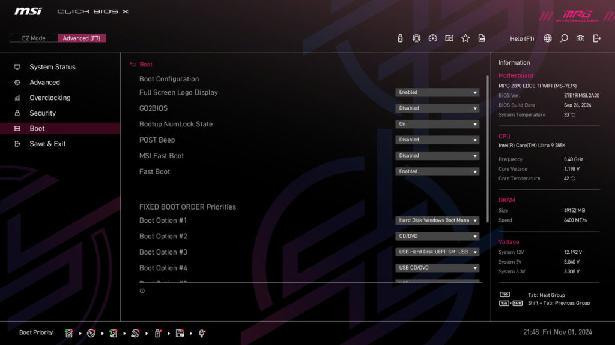
Task: Expand the Boot Option #1 dropdown
Action: (x=437, y=220)
